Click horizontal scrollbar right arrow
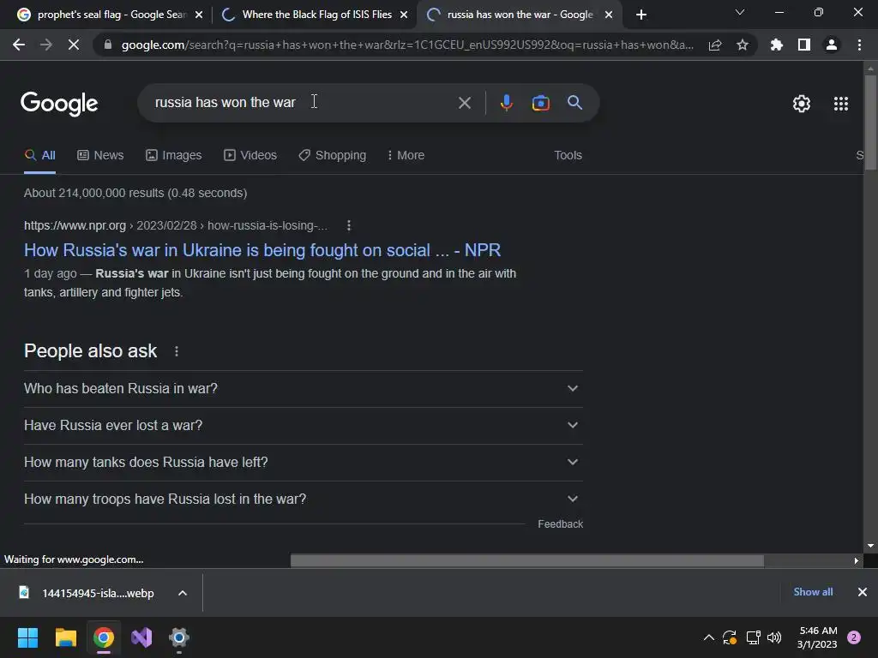Viewport: 878px width, 658px height. [857, 560]
